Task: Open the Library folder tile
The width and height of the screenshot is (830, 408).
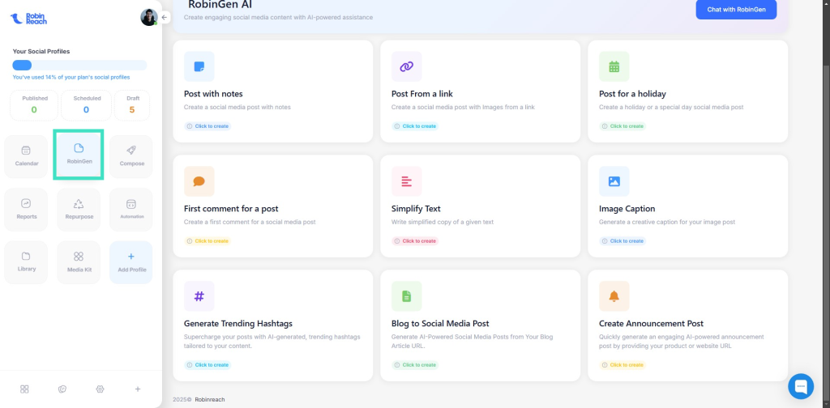Action: tap(26, 262)
